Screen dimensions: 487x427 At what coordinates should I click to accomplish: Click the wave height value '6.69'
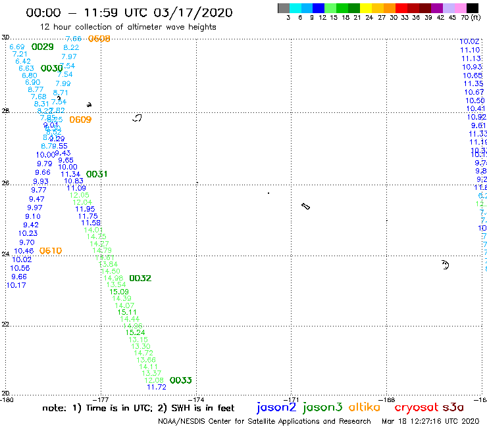17,47
